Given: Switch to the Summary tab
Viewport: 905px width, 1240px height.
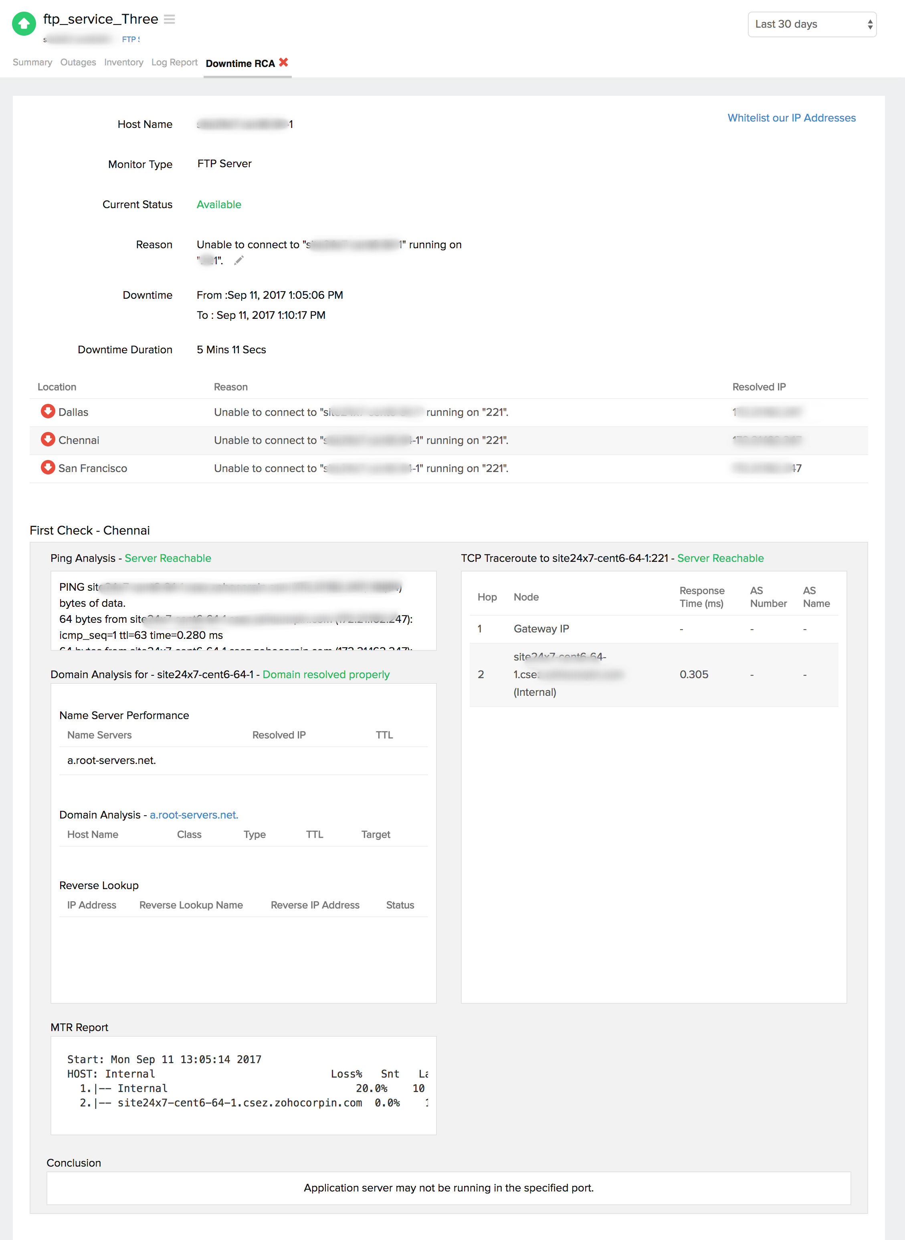Looking at the screenshot, I should click(x=32, y=63).
